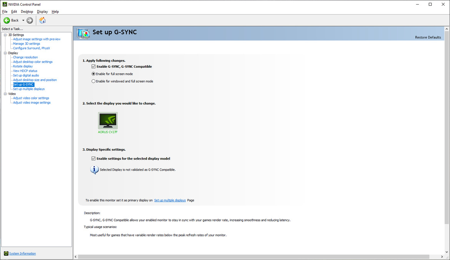Click the NVIDIA Control Panel title icon
This screenshot has height=260, width=450.
[5, 4]
